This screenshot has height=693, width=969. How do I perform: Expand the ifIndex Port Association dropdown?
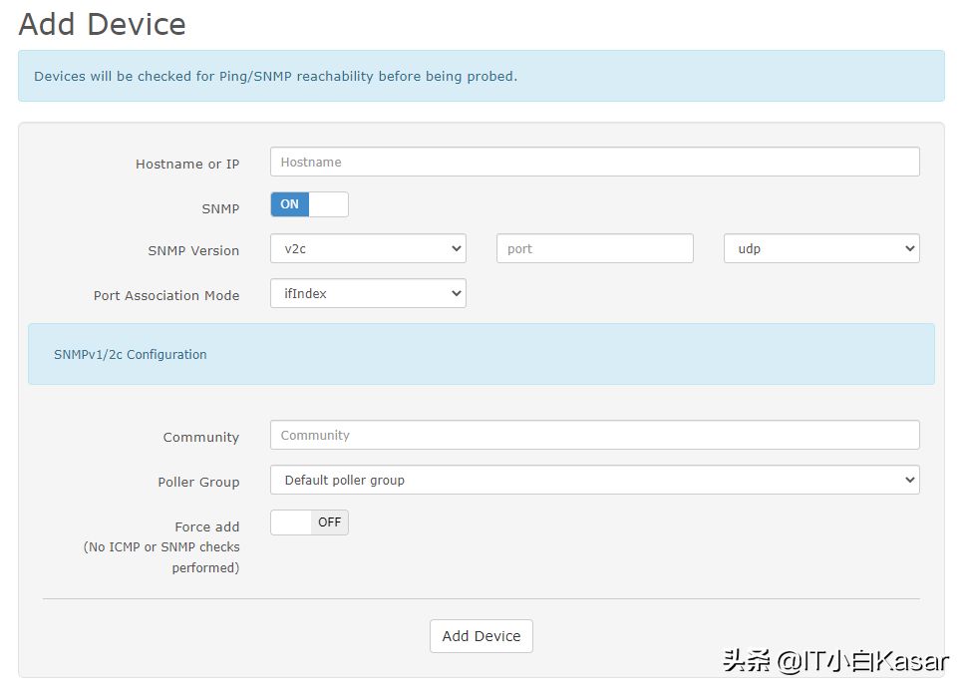[x=368, y=293]
